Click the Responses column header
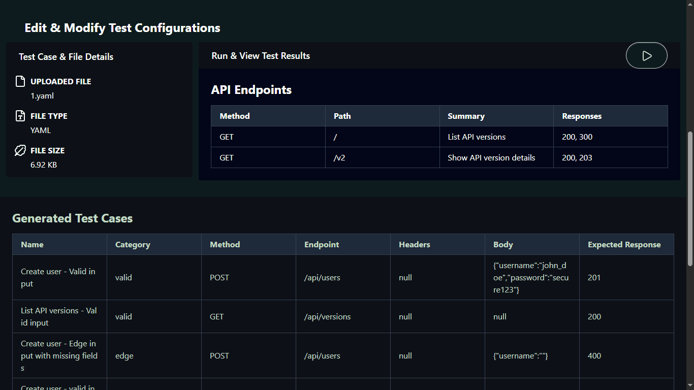Image resolution: width=694 pixels, height=390 pixels. click(611, 116)
